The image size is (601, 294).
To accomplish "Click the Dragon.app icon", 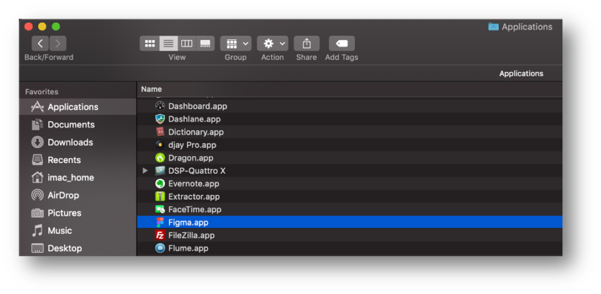I will click(x=160, y=158).
